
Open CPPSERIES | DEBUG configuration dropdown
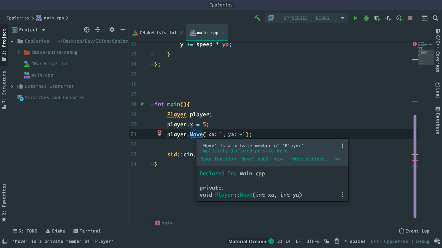tap(306, 18)
